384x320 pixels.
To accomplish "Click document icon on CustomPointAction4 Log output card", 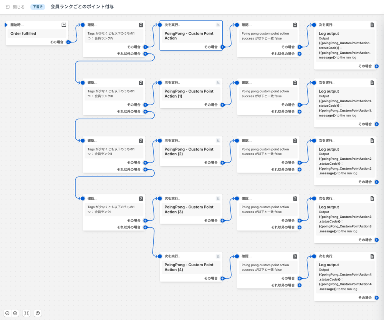I will (x=372, y=256).
